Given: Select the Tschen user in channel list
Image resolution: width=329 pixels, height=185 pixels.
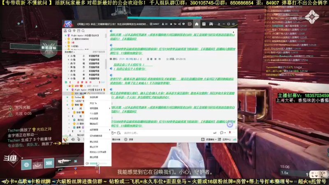Looking at the screenshot, I should [78, 97].
